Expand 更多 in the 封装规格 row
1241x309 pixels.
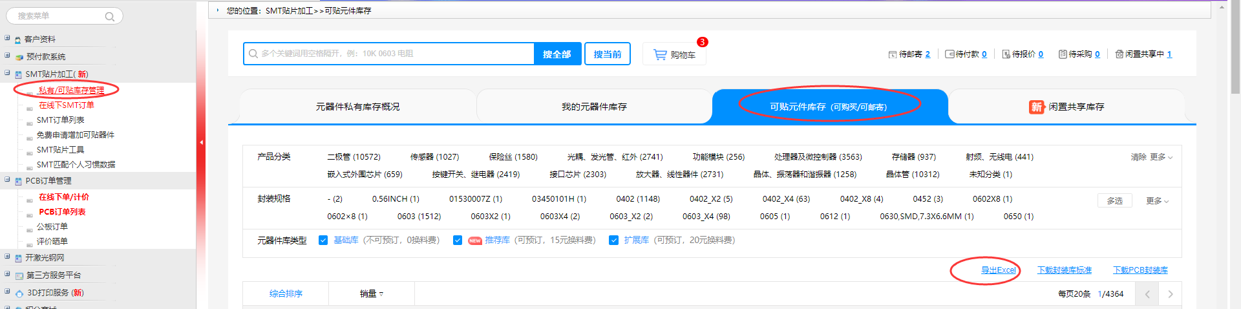coord(1157,201)
